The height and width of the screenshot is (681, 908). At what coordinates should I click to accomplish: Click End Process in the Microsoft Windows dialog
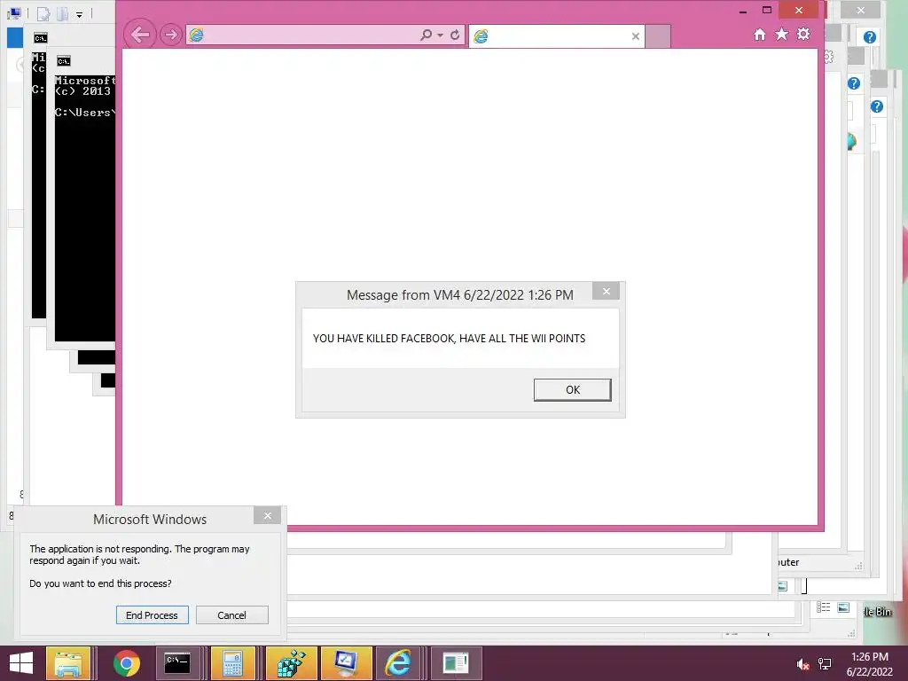click(x=153, y=615)
